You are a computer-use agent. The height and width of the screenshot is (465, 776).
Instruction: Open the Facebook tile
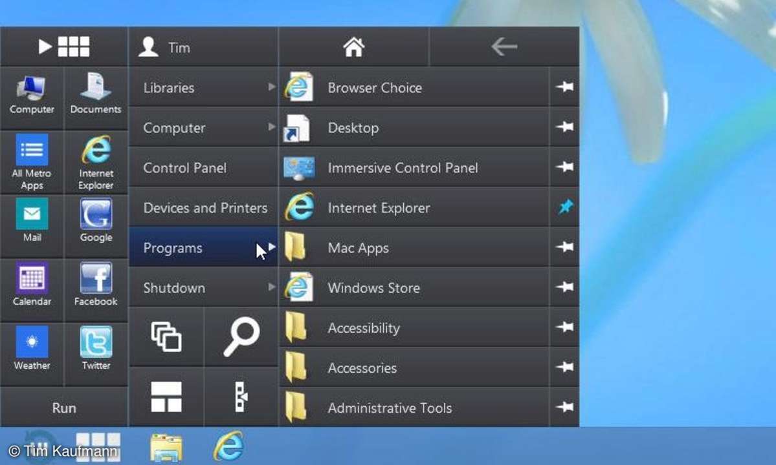point(96,290)
